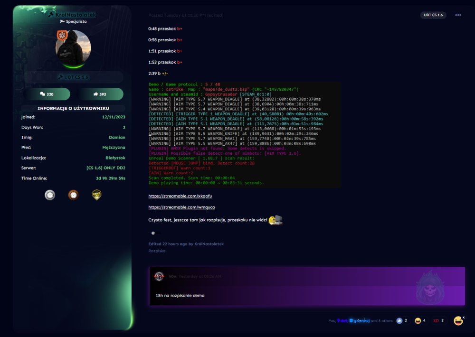Viewport: 475px width, 337px height.
Task: Click the 'Posted Tuesday at 11:30 PM' timestamp
Action: coord(177,15)
